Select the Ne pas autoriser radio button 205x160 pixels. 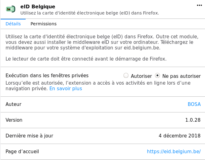157,75
